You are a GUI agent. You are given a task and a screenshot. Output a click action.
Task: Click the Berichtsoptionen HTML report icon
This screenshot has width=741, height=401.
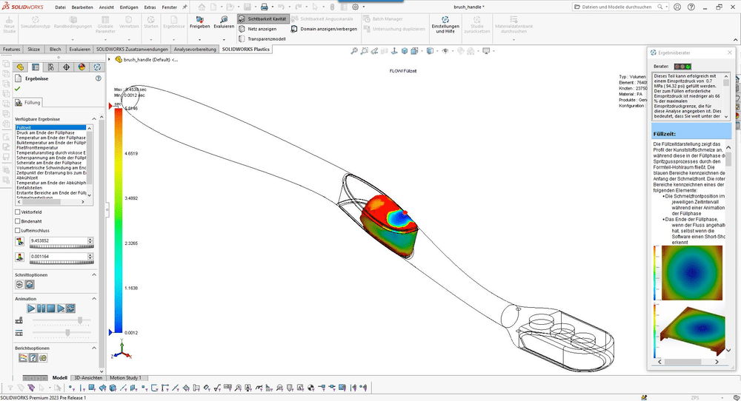pos(43,357)
